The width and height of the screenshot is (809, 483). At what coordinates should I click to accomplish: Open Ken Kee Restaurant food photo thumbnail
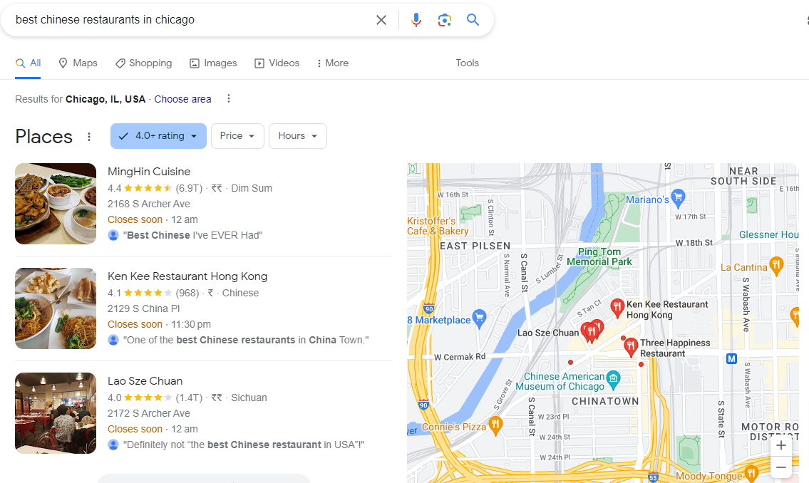pyautogui.click(x=56, y=308)
